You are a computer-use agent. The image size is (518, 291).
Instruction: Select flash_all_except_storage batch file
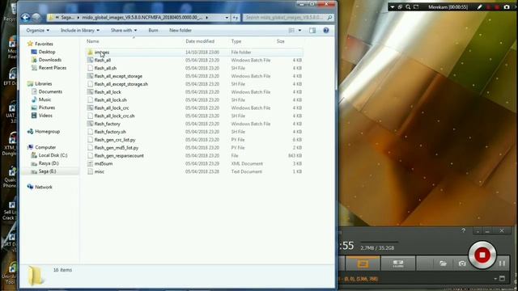(x=118, y=76)
